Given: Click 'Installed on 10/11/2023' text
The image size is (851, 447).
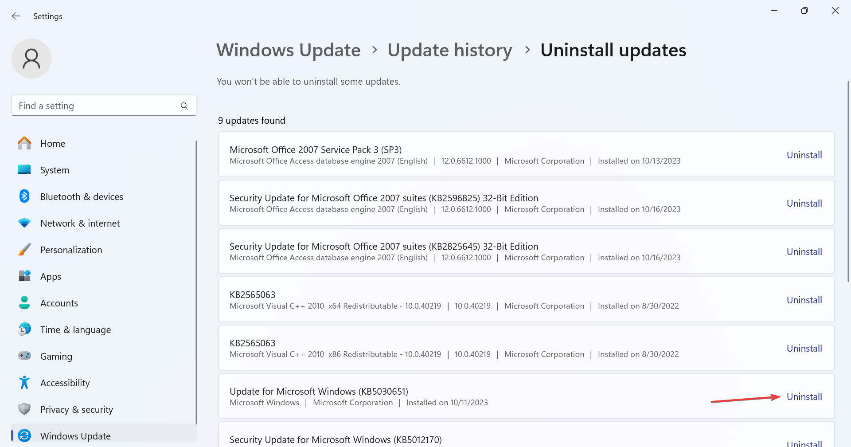Looking at the screenshot, I should (447, 403).
